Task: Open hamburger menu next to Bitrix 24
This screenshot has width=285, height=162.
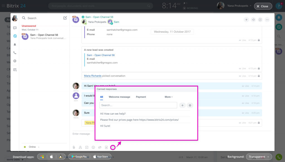Action: coord(3,6)
